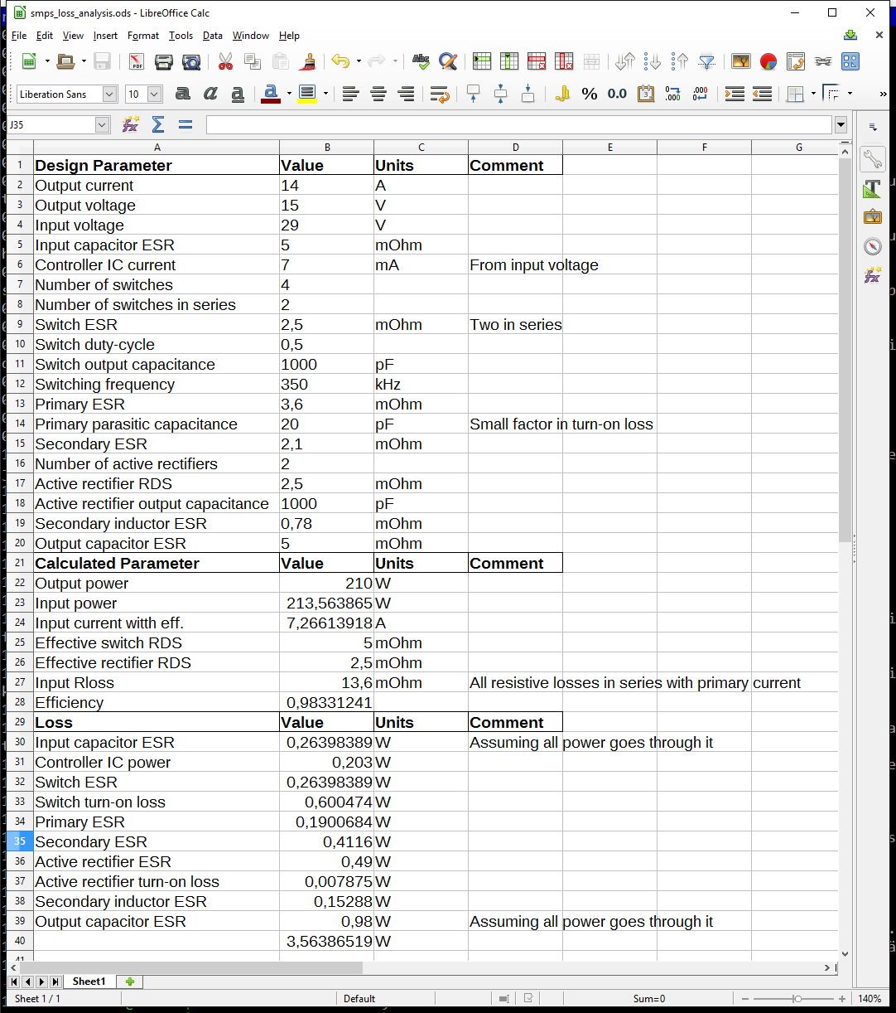The height and width of the screenshot is (1013, 896).
Task: Open the Tools menu
Action: coord(181,36)
